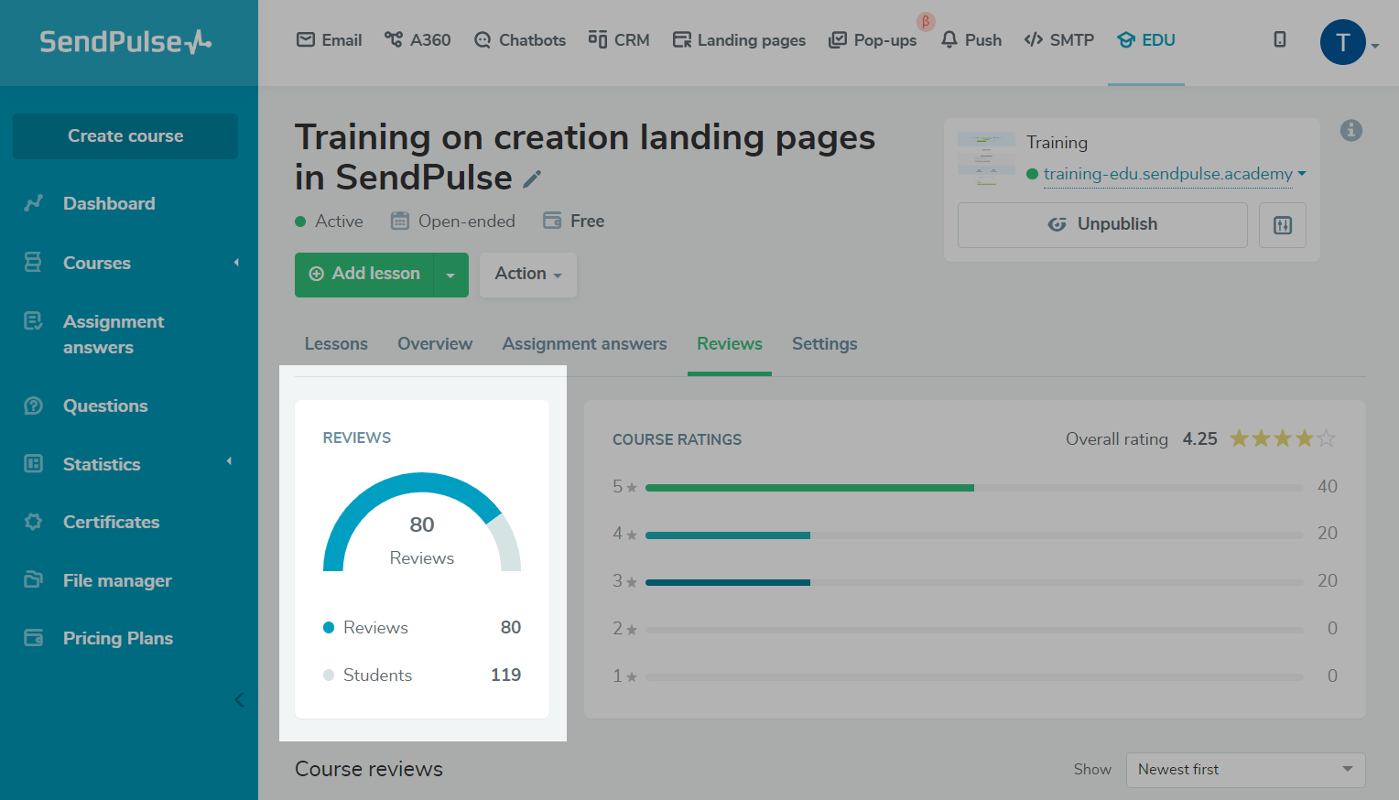Open Questions in the sidebar
Screen dimensions: 1399x800
click(104, 405)
